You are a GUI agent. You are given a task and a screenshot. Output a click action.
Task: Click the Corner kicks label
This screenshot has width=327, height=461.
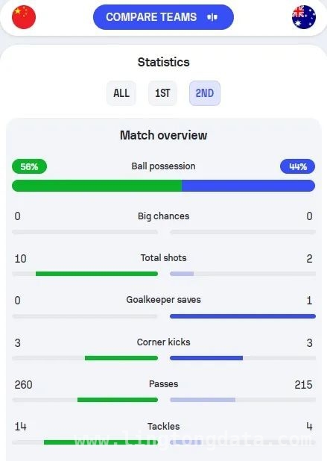[x=164, y=342]
